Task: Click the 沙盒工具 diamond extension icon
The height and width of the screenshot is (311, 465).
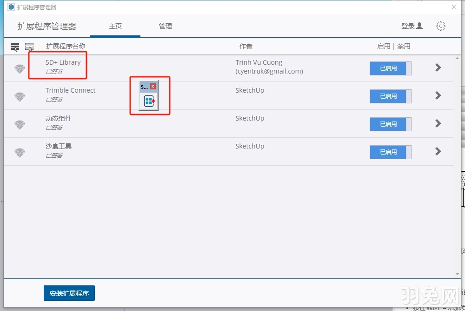Action: [20, 152]
